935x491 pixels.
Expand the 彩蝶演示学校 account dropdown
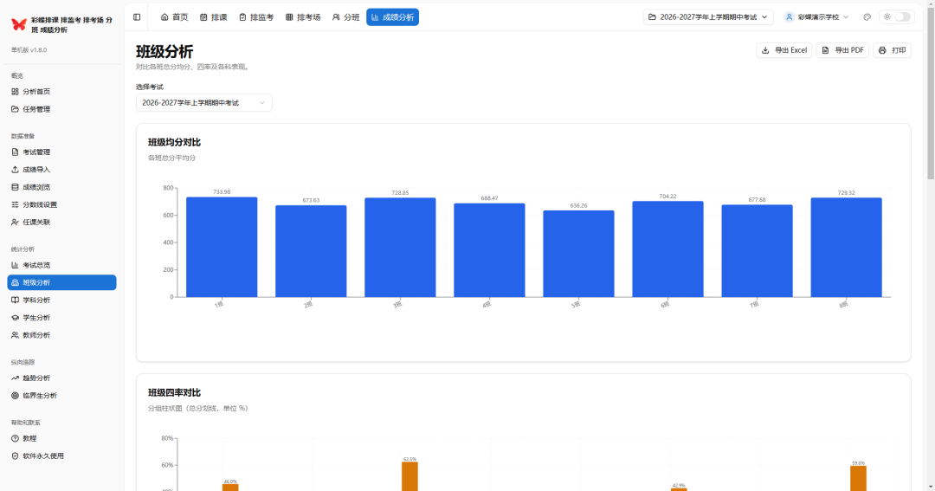point(816,17)
